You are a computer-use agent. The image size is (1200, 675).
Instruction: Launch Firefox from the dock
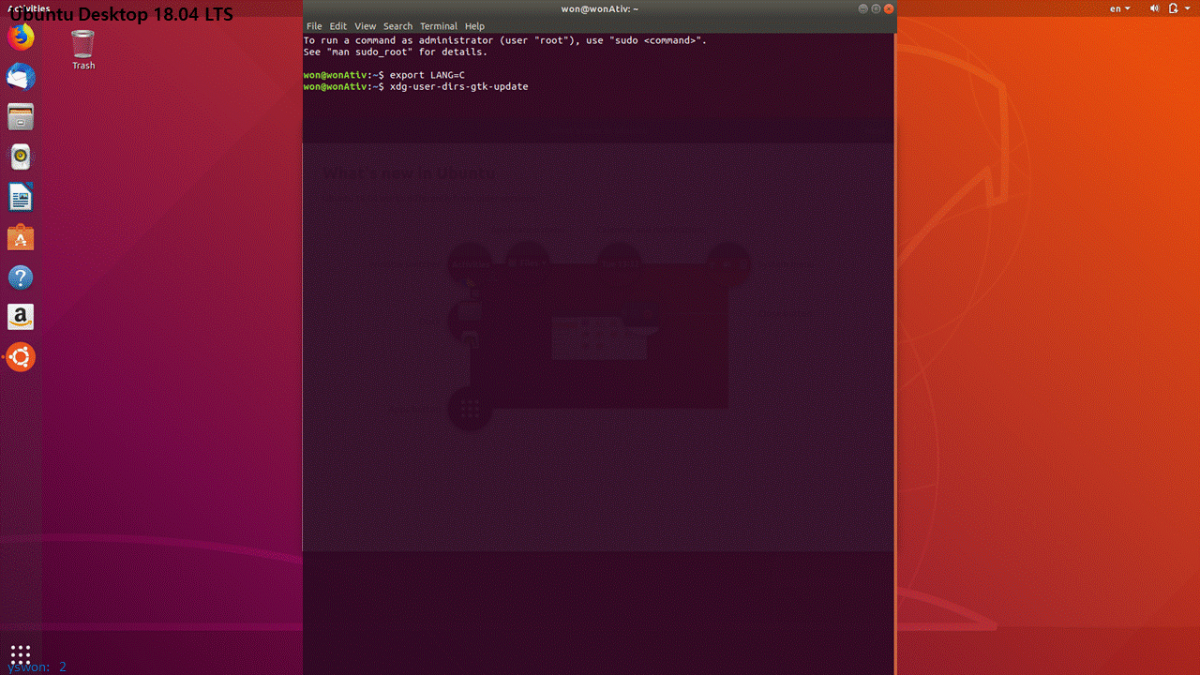(21, 37)
